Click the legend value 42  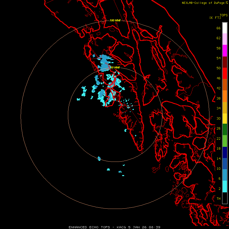pyautogui.click(x=219, y=88)
